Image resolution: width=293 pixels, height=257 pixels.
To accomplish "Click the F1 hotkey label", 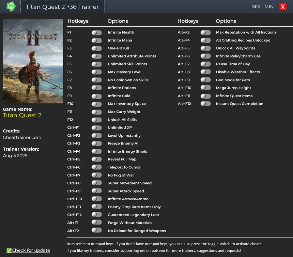I will (x=69, y=32).
